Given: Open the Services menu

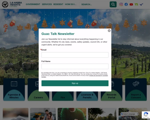Looking at the screenshot, I should pos(47,4).
